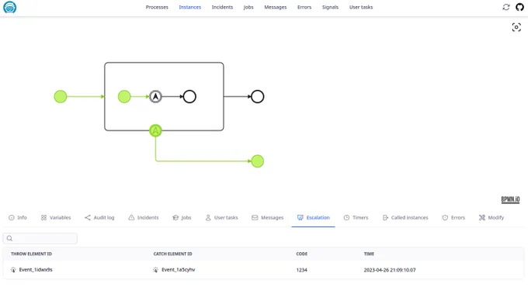Click escalation code 1234 cell
The image size is (528, 287).
[x=302, y=270]
